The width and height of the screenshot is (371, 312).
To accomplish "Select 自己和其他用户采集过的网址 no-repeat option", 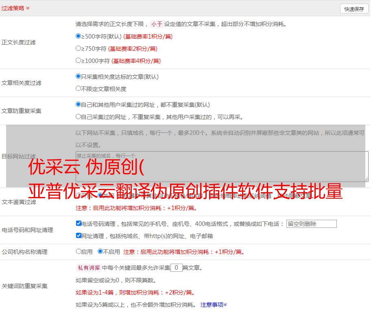I will (79, 104).
